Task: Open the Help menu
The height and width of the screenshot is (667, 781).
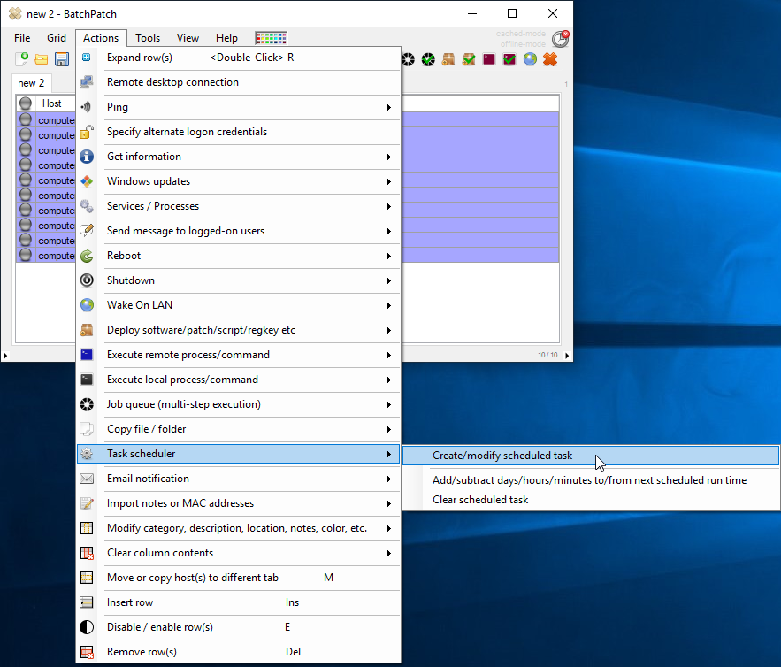Action: [226, 38]
